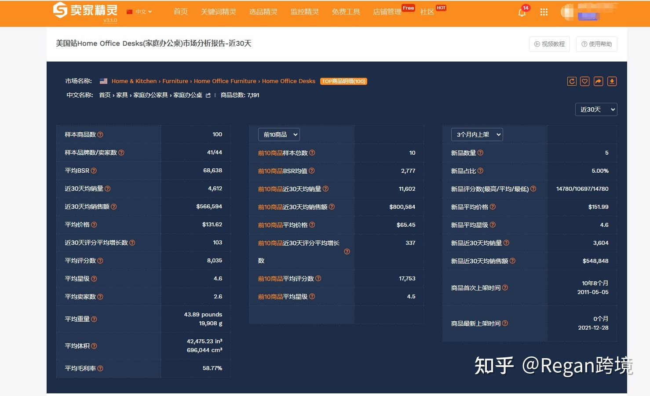Screen dimensions: 650x396
Task: Open the 近30天 time range dropdown
Action: click(596, 109)
